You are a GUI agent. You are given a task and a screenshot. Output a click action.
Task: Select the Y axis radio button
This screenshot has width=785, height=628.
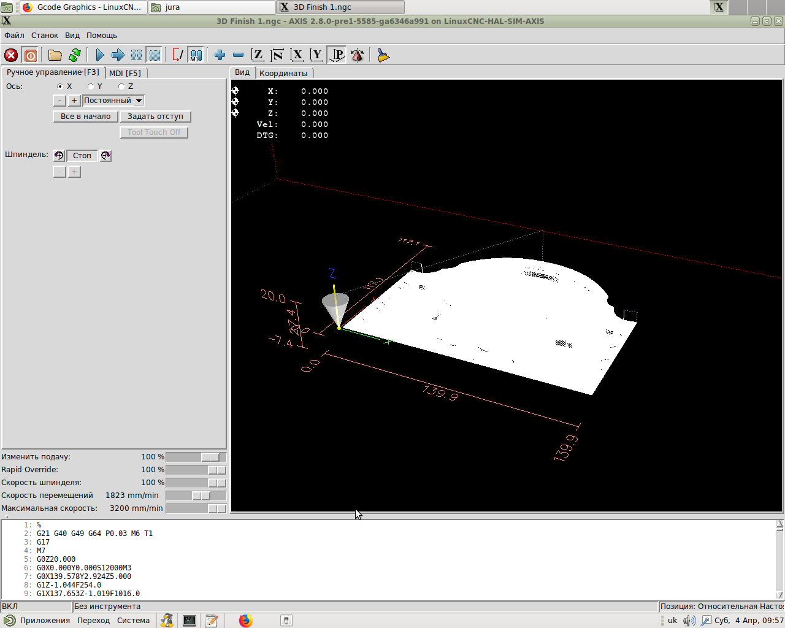point(91,86)
